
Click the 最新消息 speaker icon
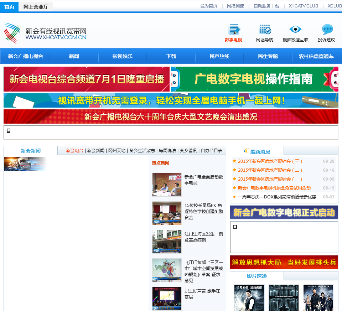coord(246,151)
